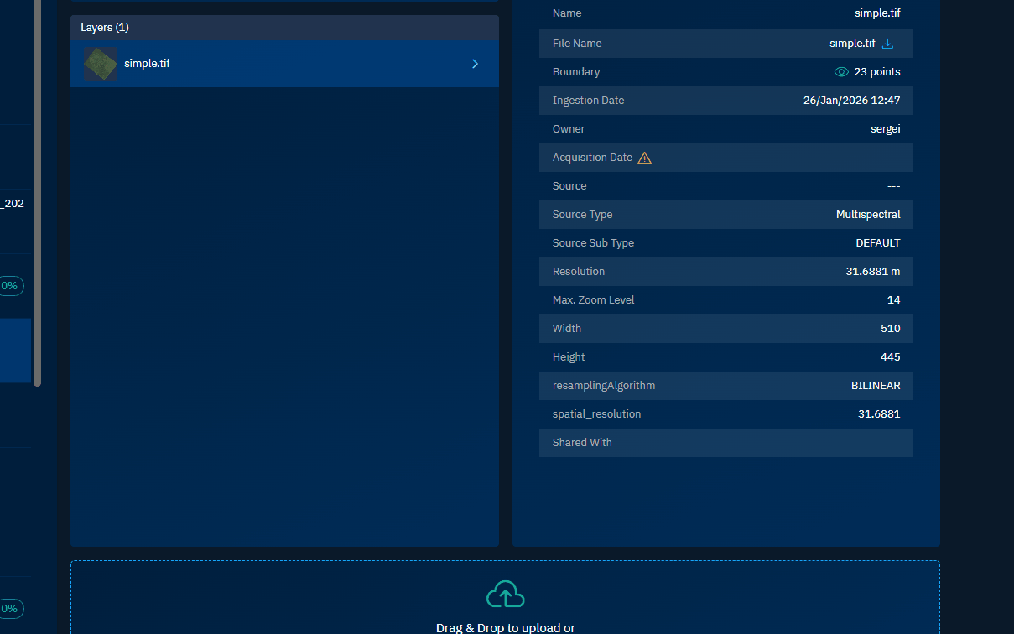Click the "23 points" boundary value

coord(876,72)
